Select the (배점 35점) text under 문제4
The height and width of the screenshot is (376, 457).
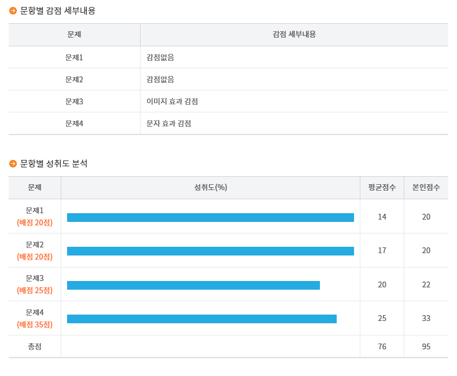pos(35,324)
